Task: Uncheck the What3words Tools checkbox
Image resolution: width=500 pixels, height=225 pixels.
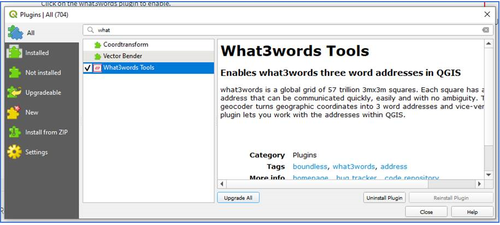Action: [88, 68]
